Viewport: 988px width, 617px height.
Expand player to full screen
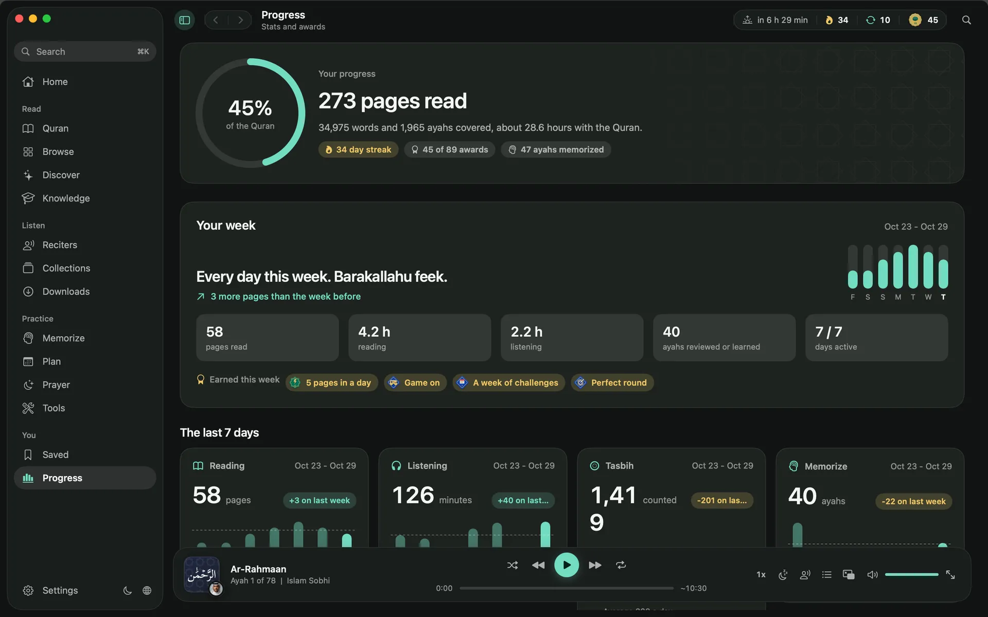950,575
